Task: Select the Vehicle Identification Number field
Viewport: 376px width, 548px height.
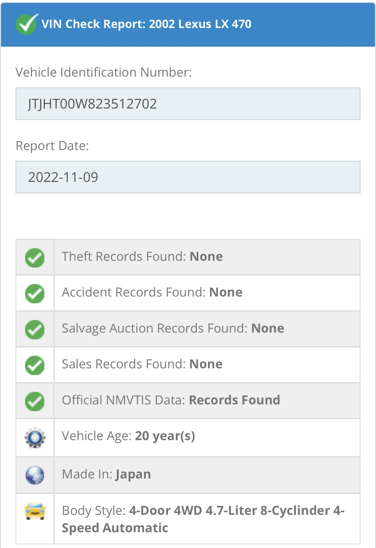Action: [x=188, y=104]
